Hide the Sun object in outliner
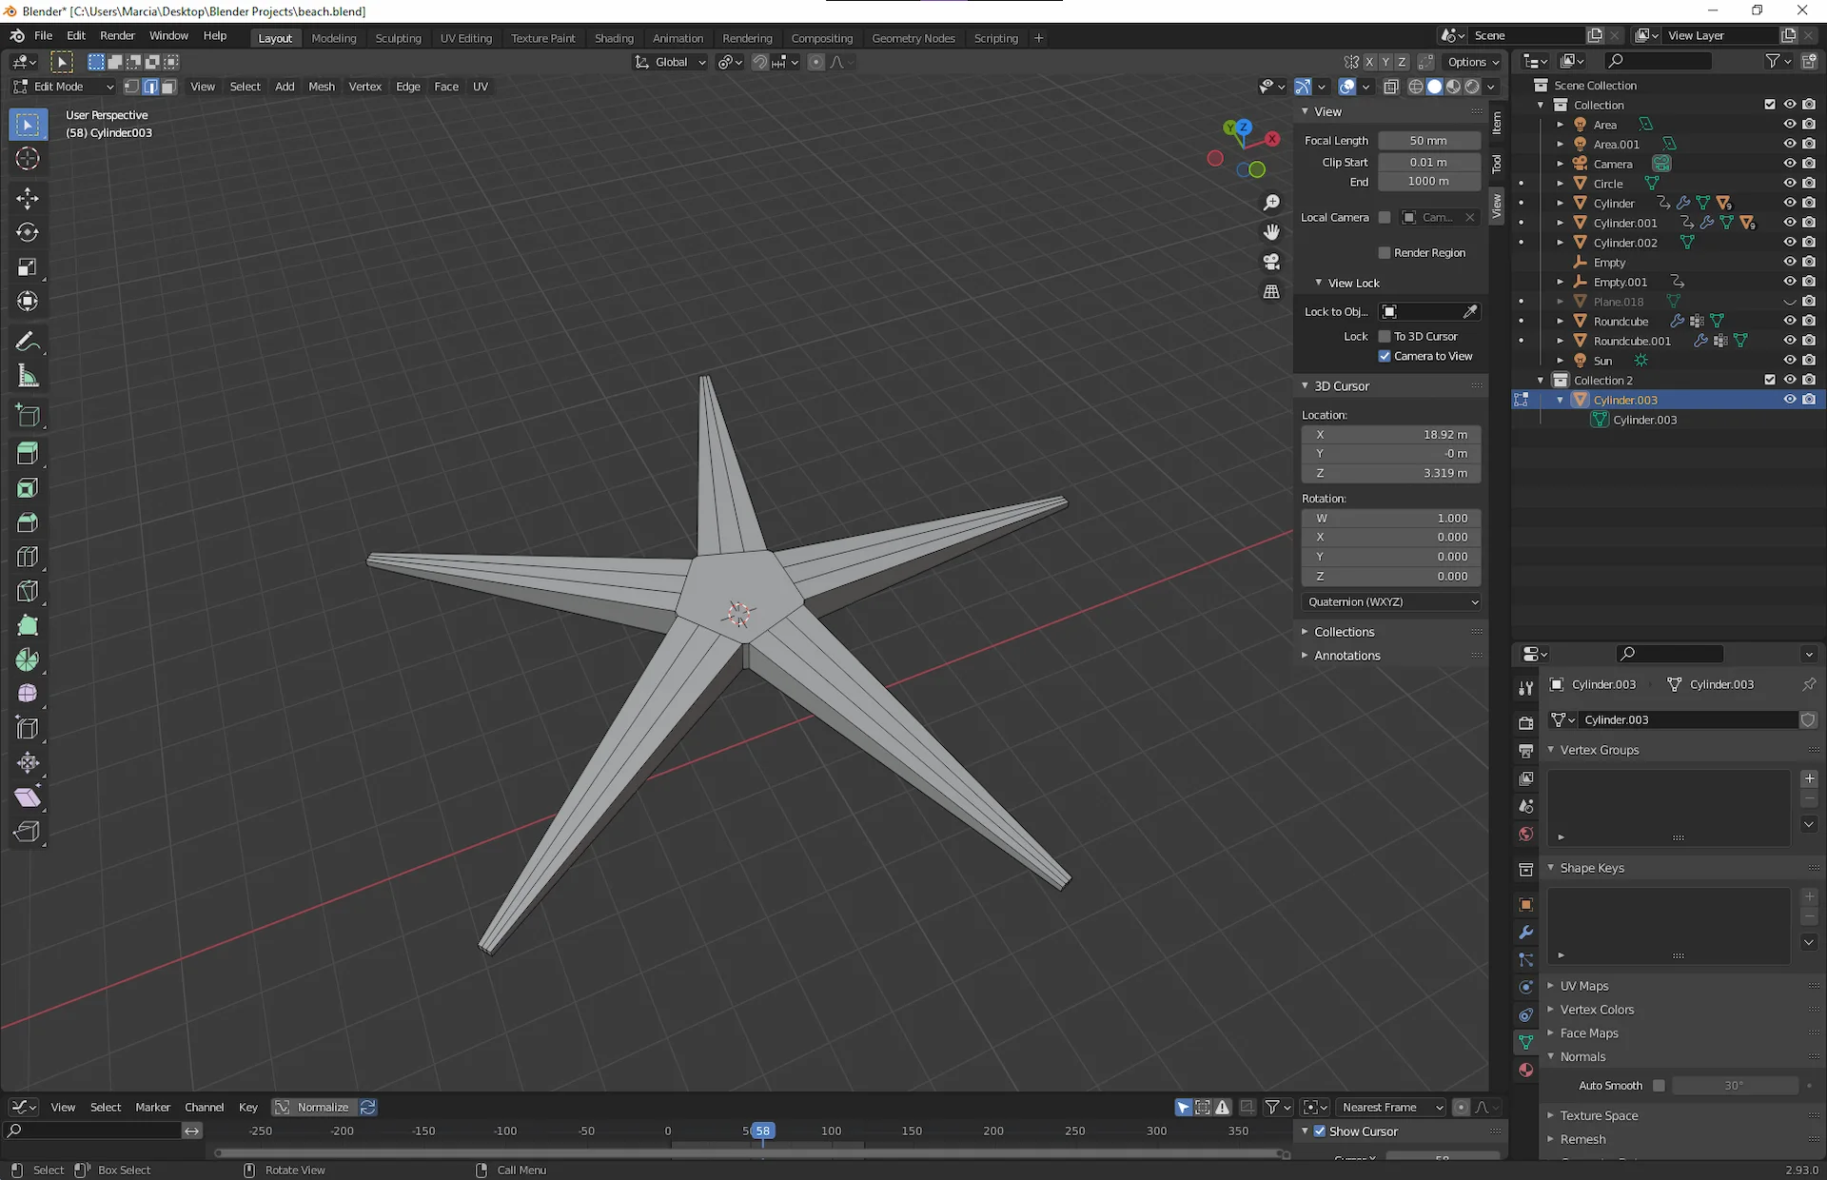The height and width of the screenshot is (1180, 1827). (x=1789, y=361)
